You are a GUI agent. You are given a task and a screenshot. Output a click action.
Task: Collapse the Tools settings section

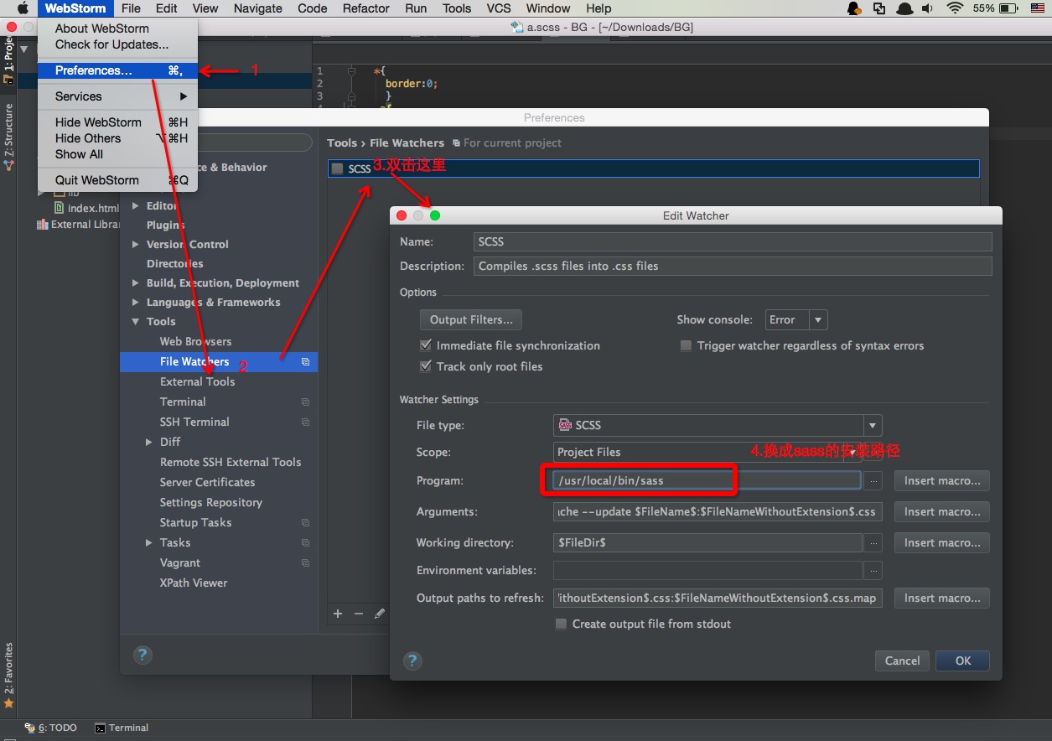tap(136, 321)
